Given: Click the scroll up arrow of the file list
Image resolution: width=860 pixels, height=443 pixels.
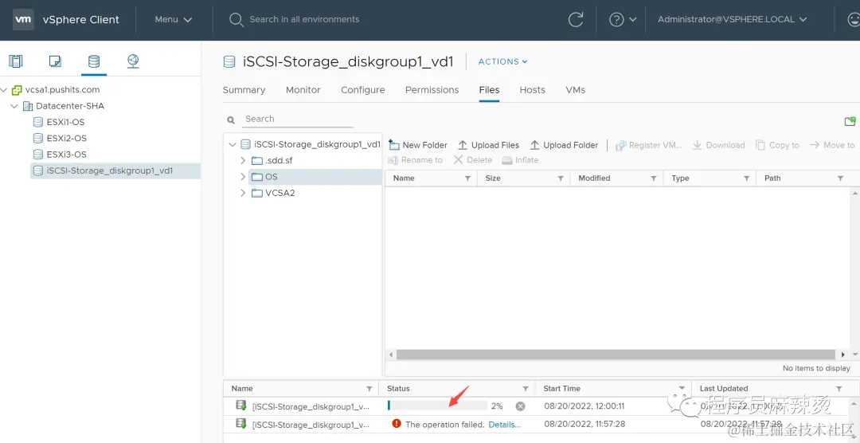Looking at the screenshot, I should tap(855, 194).
